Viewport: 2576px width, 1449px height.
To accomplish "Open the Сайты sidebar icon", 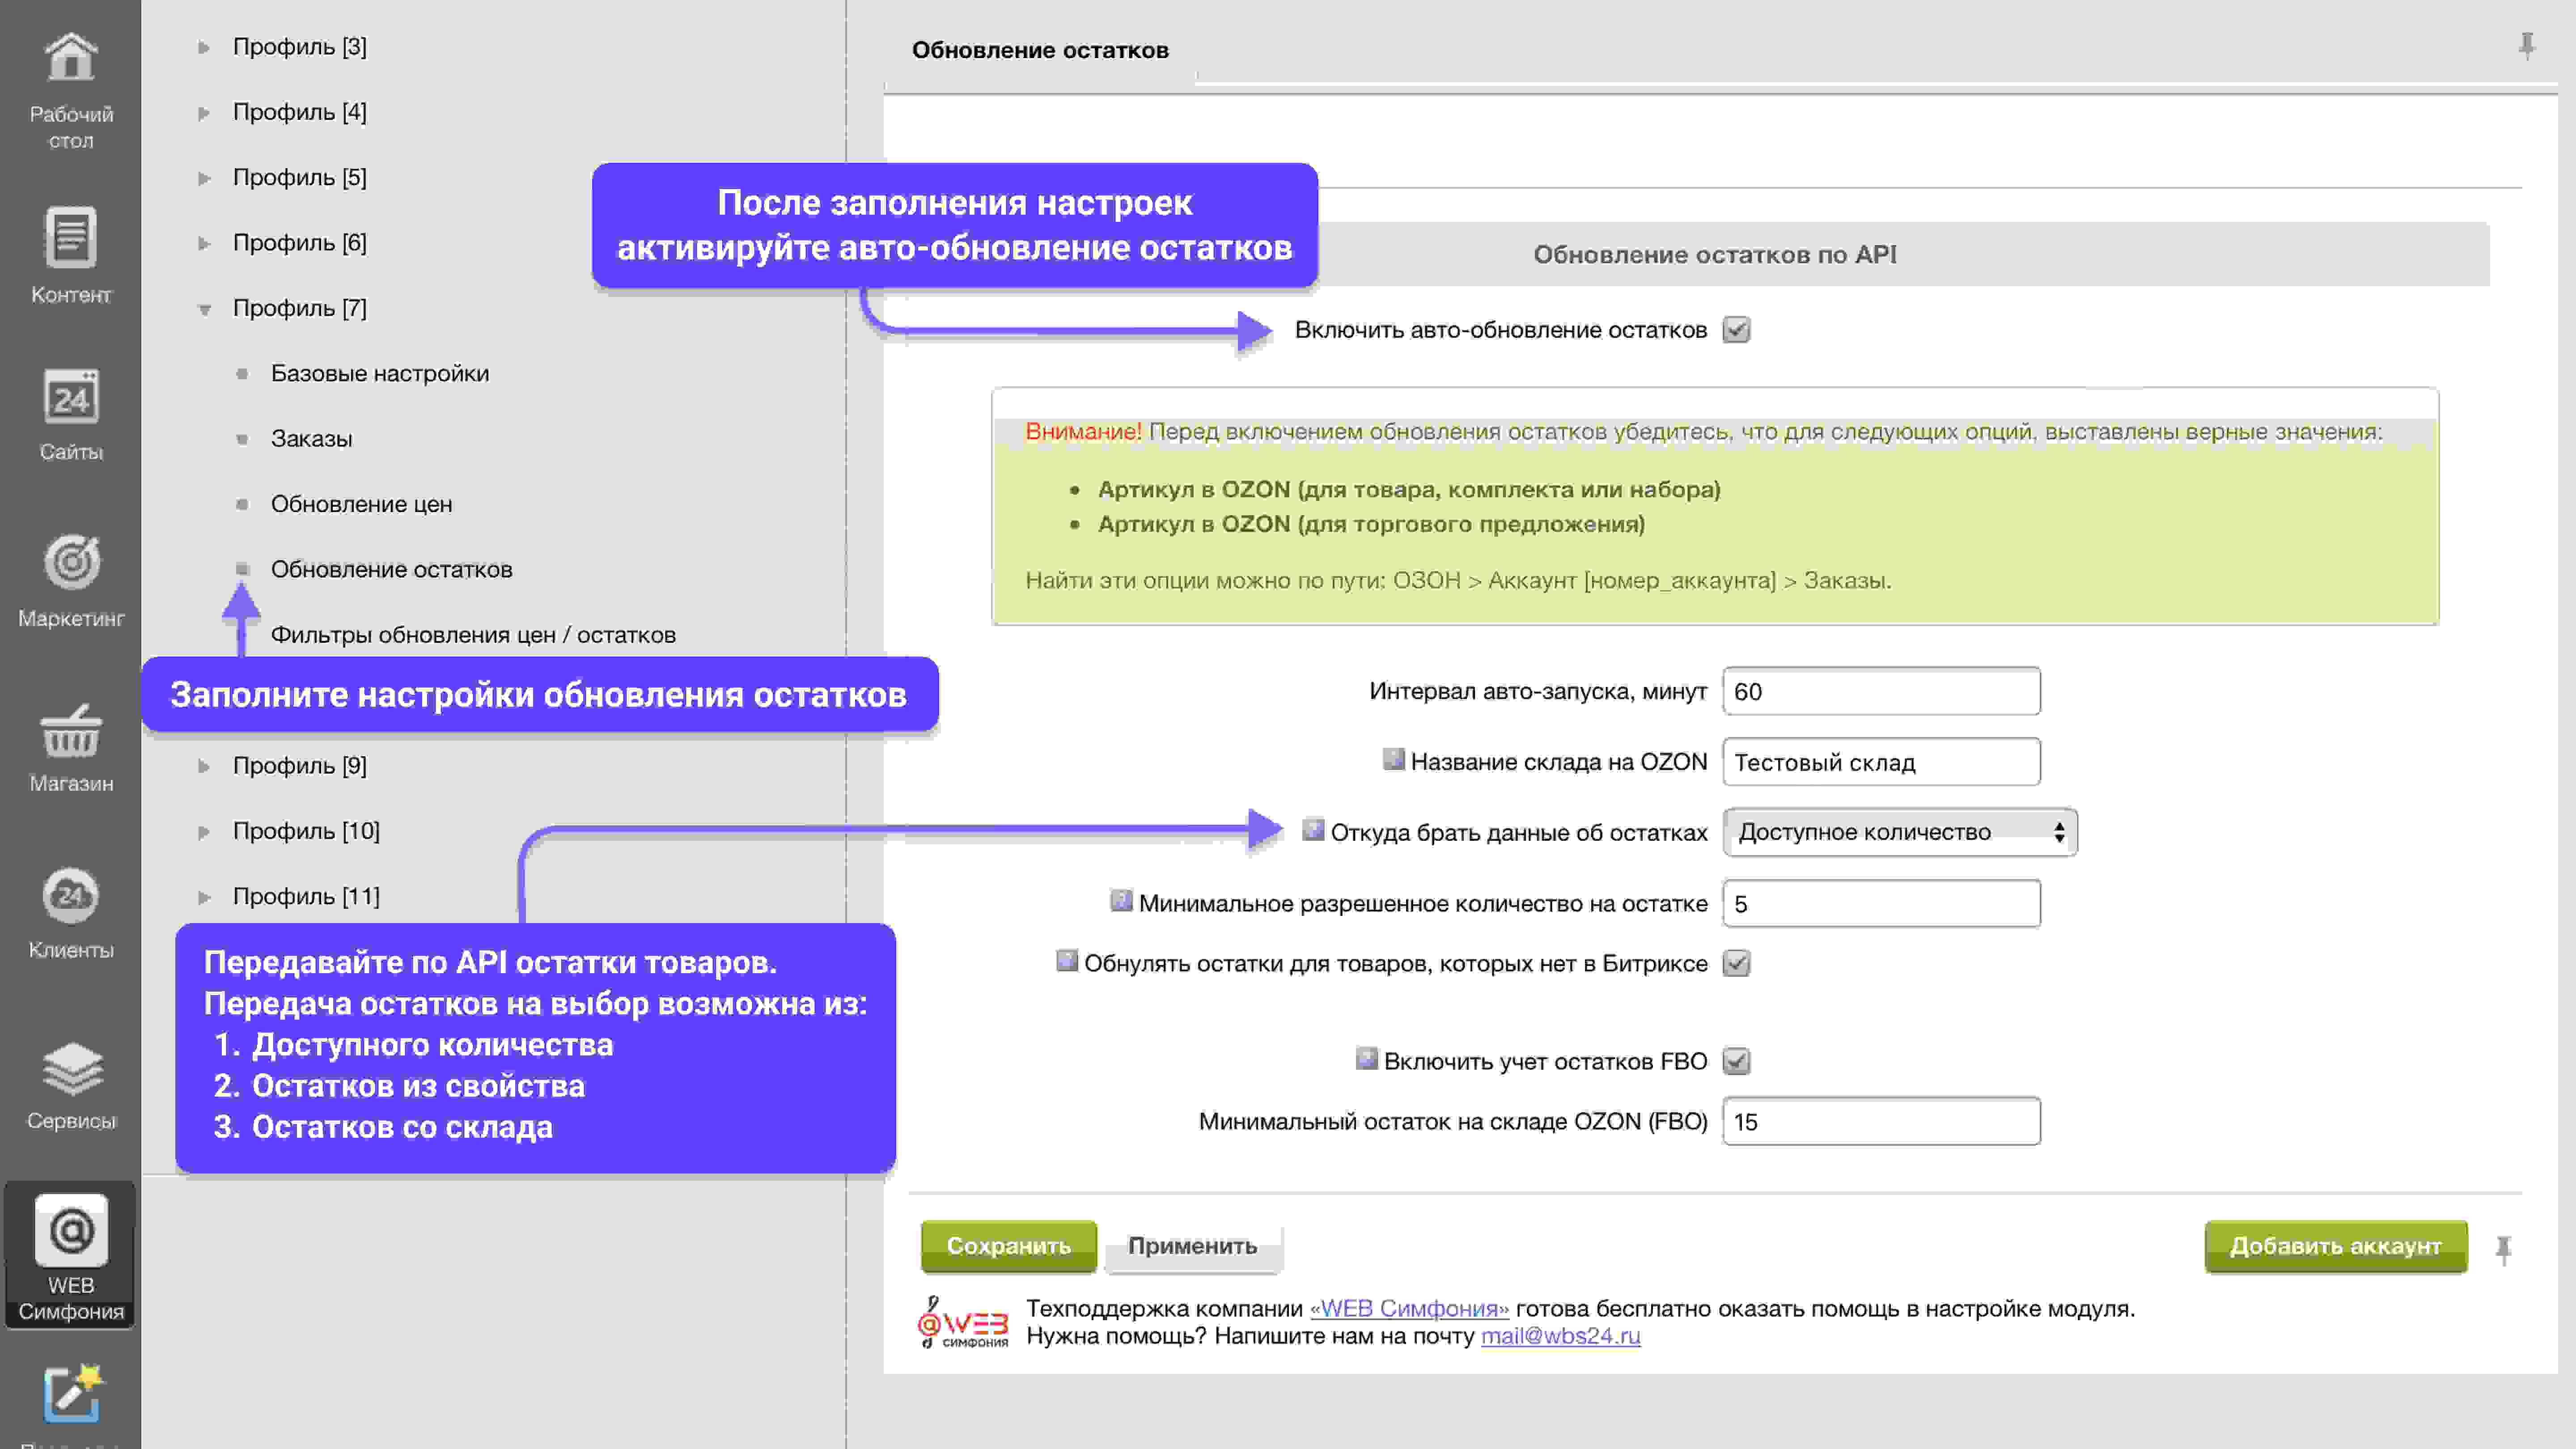I will tap(70, 398).
